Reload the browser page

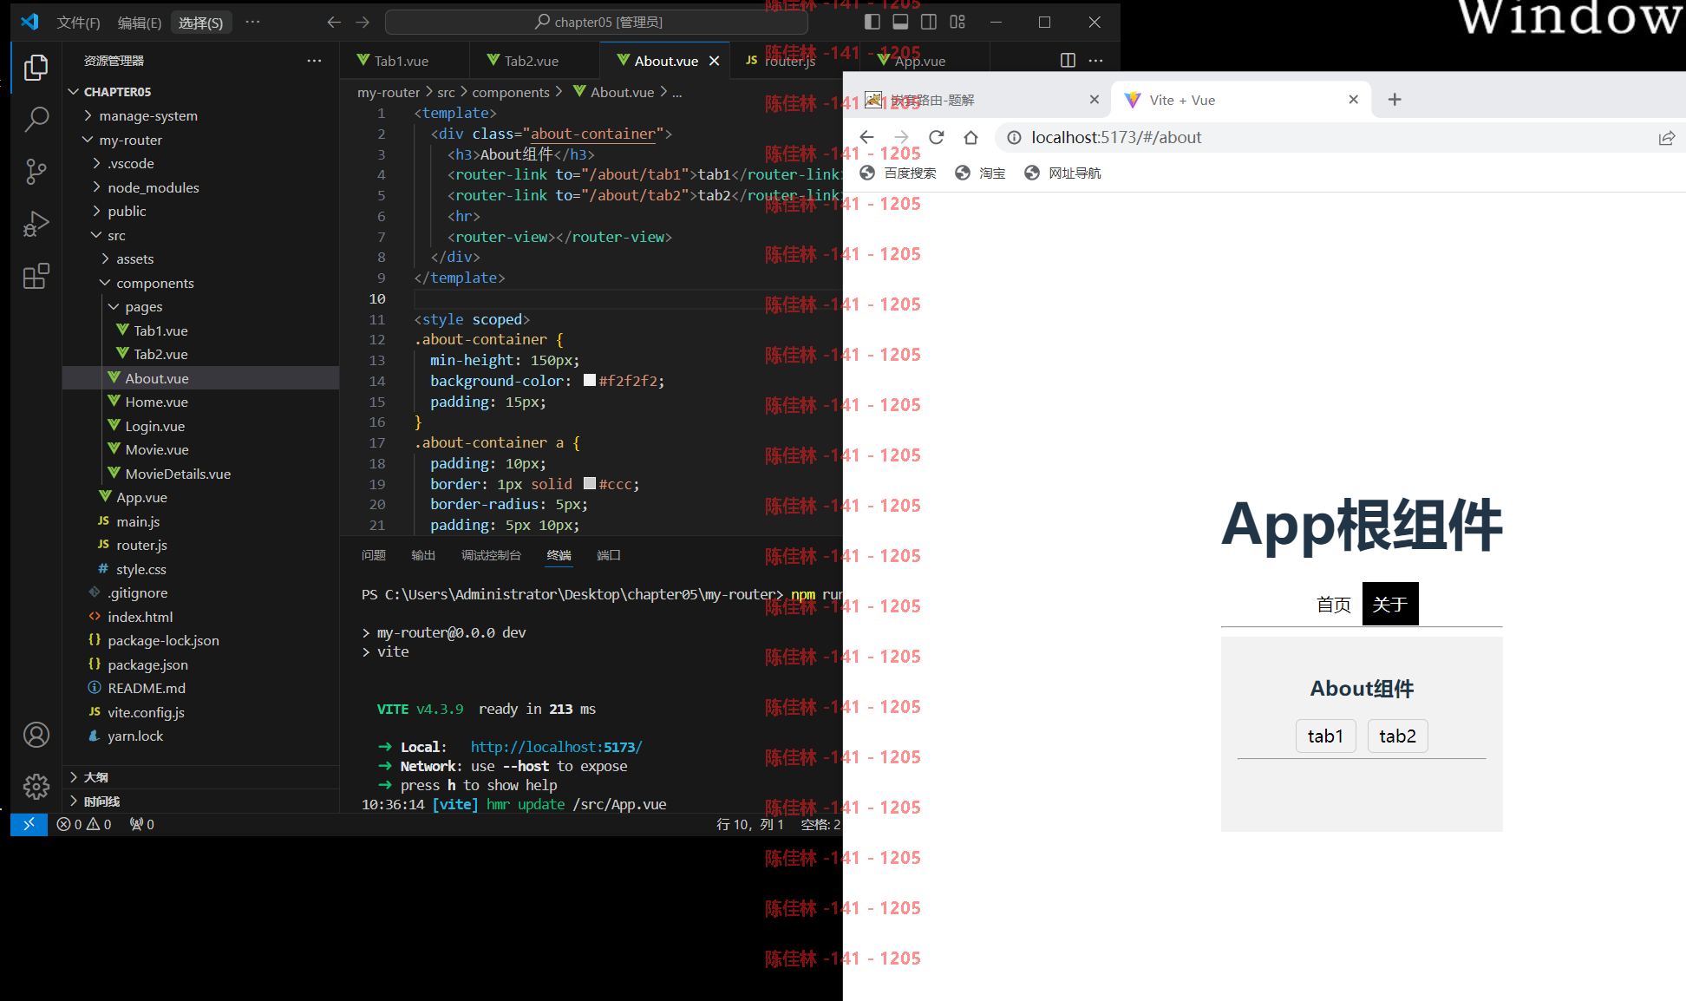coord(936,137)
